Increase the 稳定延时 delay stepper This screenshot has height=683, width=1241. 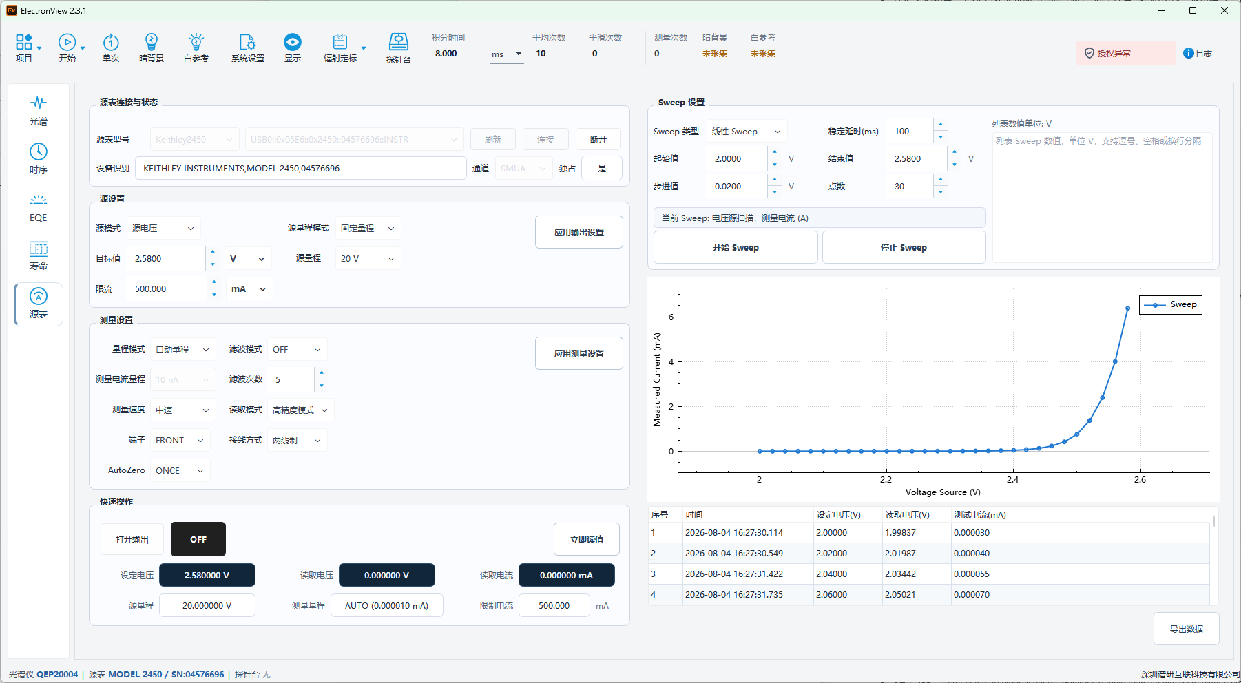(x=941, y=125)
